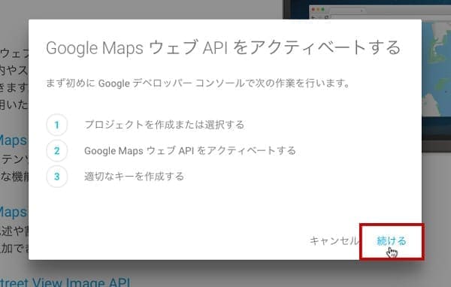The height and width of the screenshot is (287, 451).
Task: Cancel the dialog with the キャンセル button
Action: click(334, 240)
